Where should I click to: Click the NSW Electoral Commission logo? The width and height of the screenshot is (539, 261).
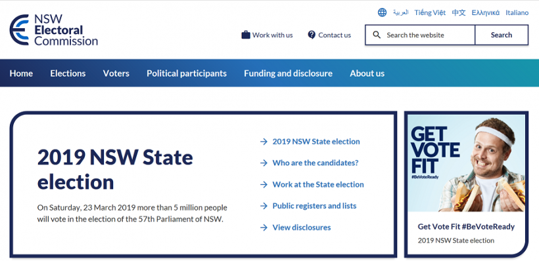coord(54,30)
